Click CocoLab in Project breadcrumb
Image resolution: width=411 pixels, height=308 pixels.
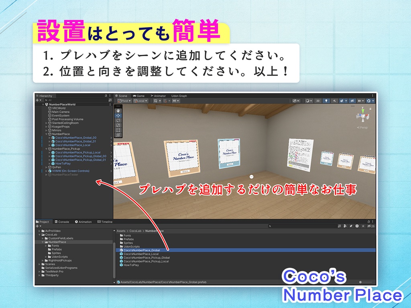tap(135, 231)
